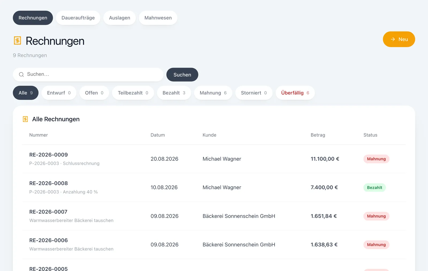Click the invoice icon next to Alle Rechnungen
428x271 pixels.
coord(25,119)
